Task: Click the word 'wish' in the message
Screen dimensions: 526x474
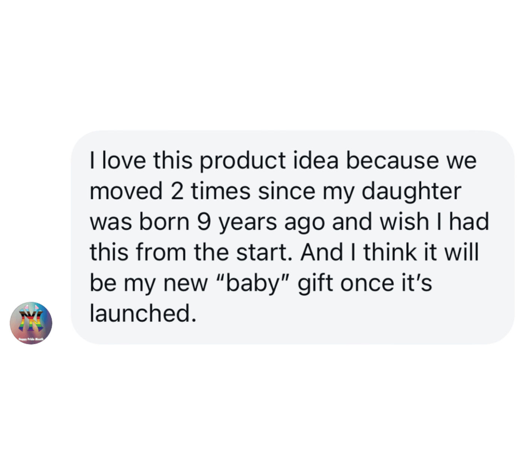Action: click(404, 222)
